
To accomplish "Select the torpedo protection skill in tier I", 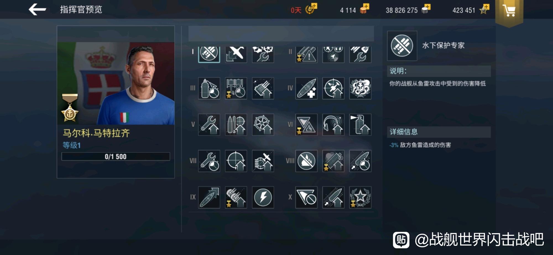I will [x=209, y=54].
